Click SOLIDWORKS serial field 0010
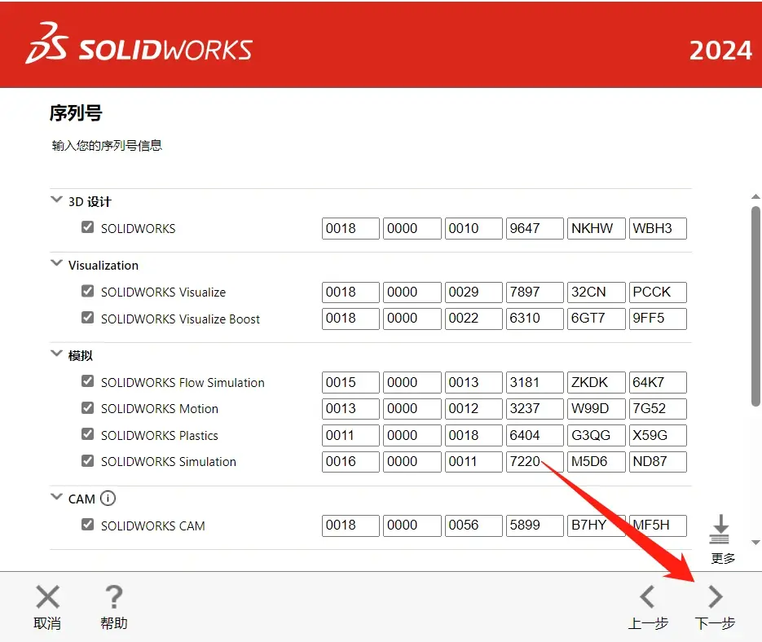The width and height of the screenshot is (762, 642). (473, 228)
